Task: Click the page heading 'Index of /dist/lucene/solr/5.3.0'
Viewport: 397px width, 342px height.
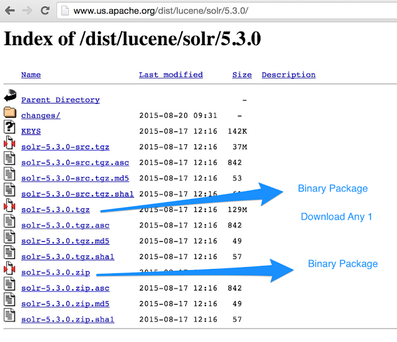Action: click(132, 38)
